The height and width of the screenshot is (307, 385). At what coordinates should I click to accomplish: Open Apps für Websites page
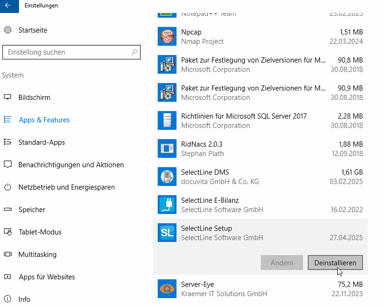pyautogui.click(x=47, y=277)
